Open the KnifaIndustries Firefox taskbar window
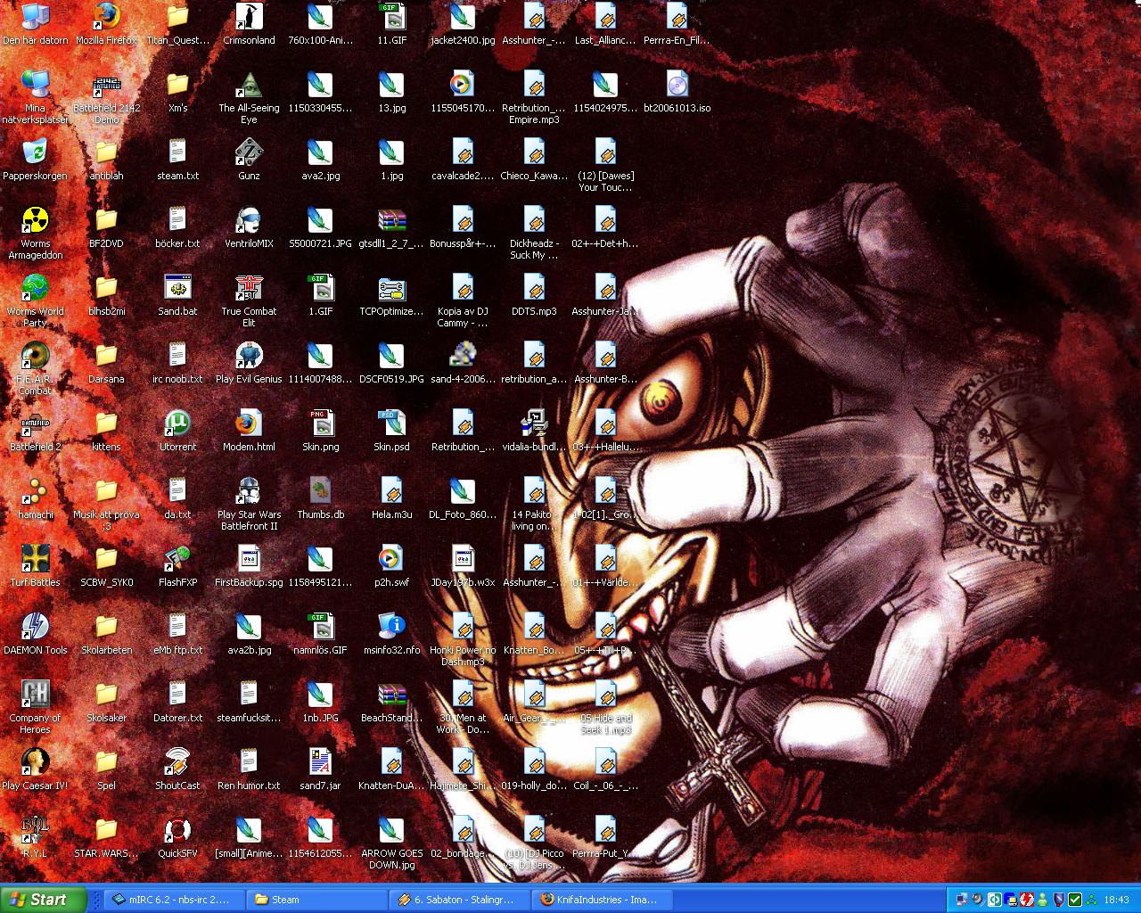The height and width of the screenshot is (913, 1141). pos(602,900)
